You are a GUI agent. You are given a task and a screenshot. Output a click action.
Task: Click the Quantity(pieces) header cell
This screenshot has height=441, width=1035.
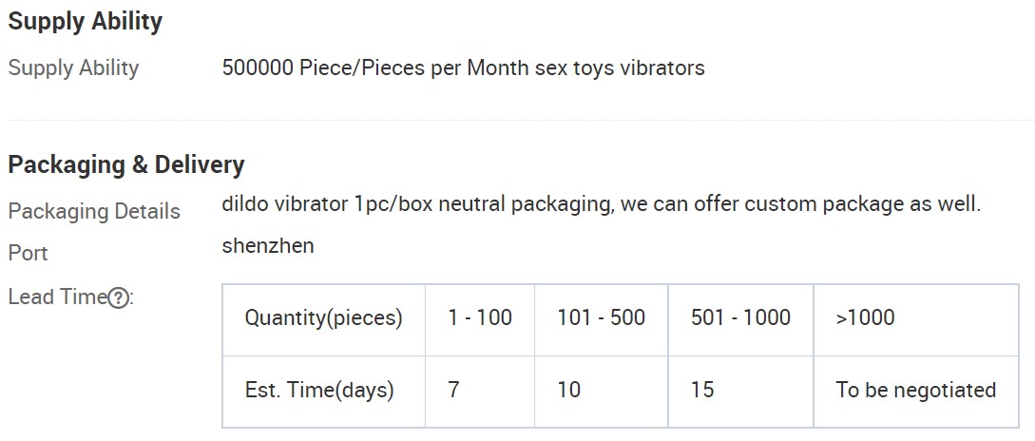tap(324, 320)
